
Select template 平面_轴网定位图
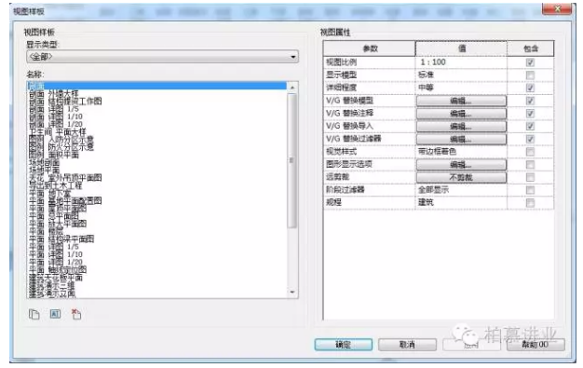[x=58, y=270]
